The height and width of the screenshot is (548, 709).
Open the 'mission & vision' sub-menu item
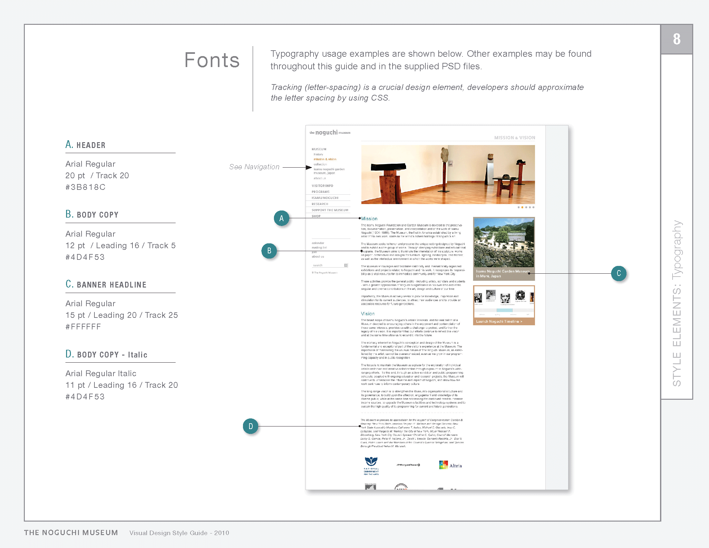[x=325, y=159]
